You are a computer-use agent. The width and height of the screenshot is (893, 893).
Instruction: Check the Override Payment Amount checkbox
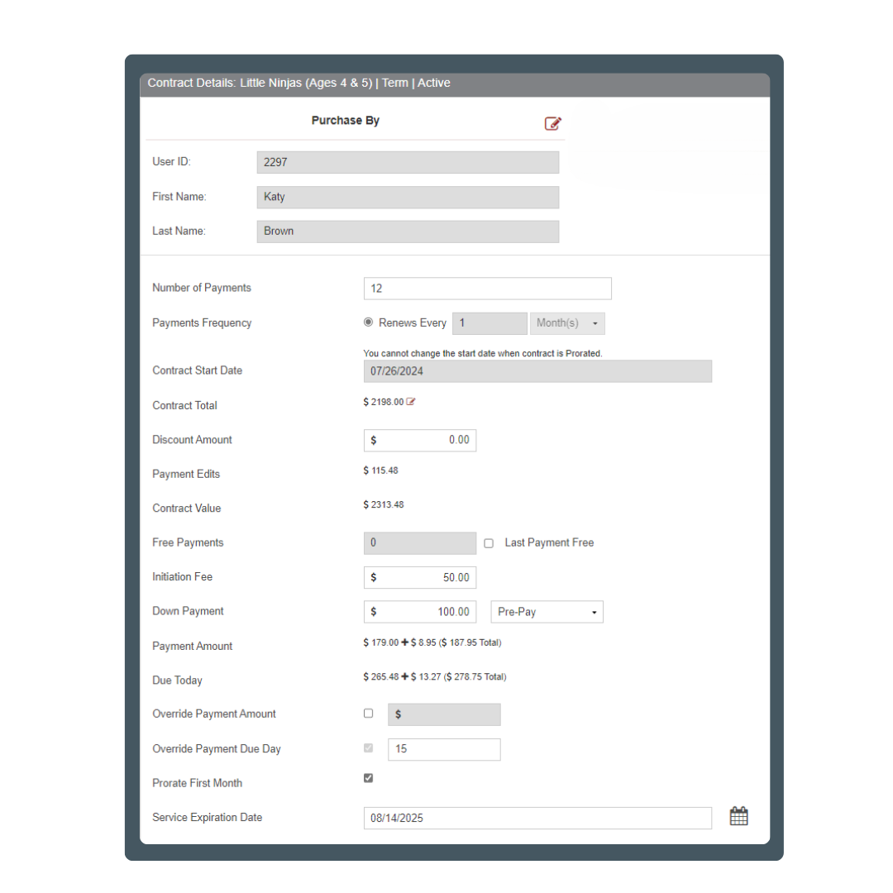369,714
